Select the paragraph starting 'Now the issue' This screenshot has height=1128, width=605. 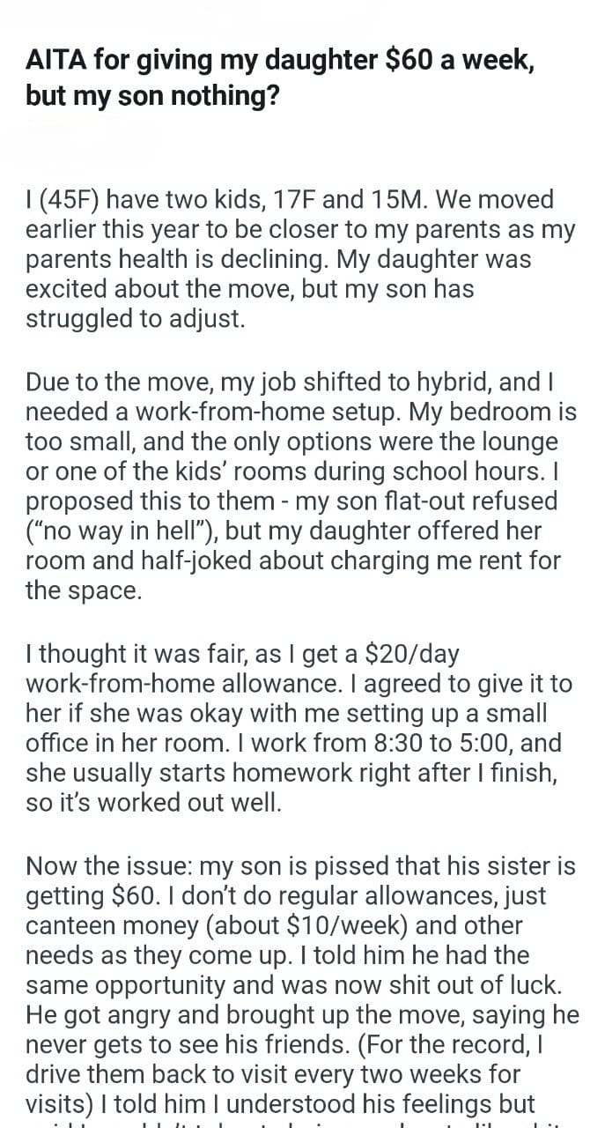[302, 985]
